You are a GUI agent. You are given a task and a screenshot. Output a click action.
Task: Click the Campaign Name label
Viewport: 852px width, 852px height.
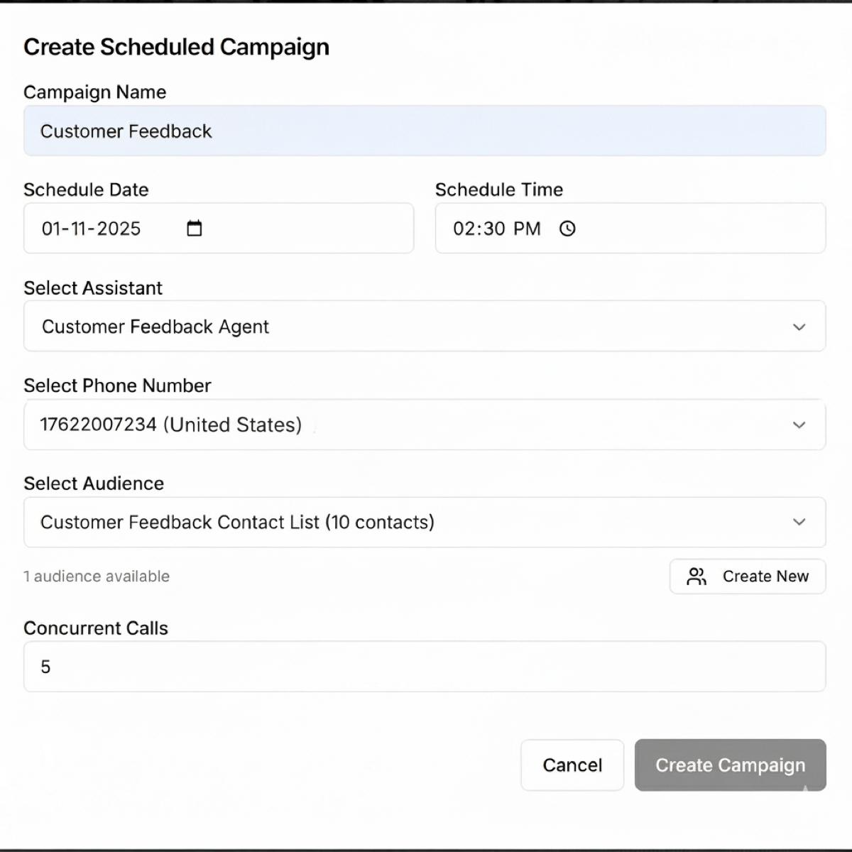[x=94, y=92]
